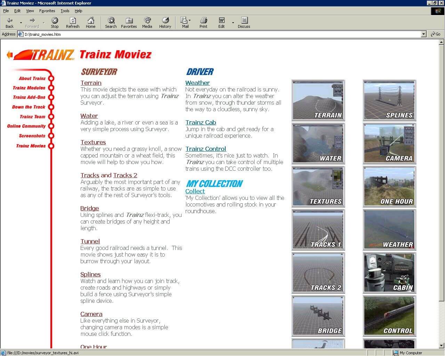Open the Help menu
The image size is (445, 356).
pyautogui.click(x=79, y=11)
